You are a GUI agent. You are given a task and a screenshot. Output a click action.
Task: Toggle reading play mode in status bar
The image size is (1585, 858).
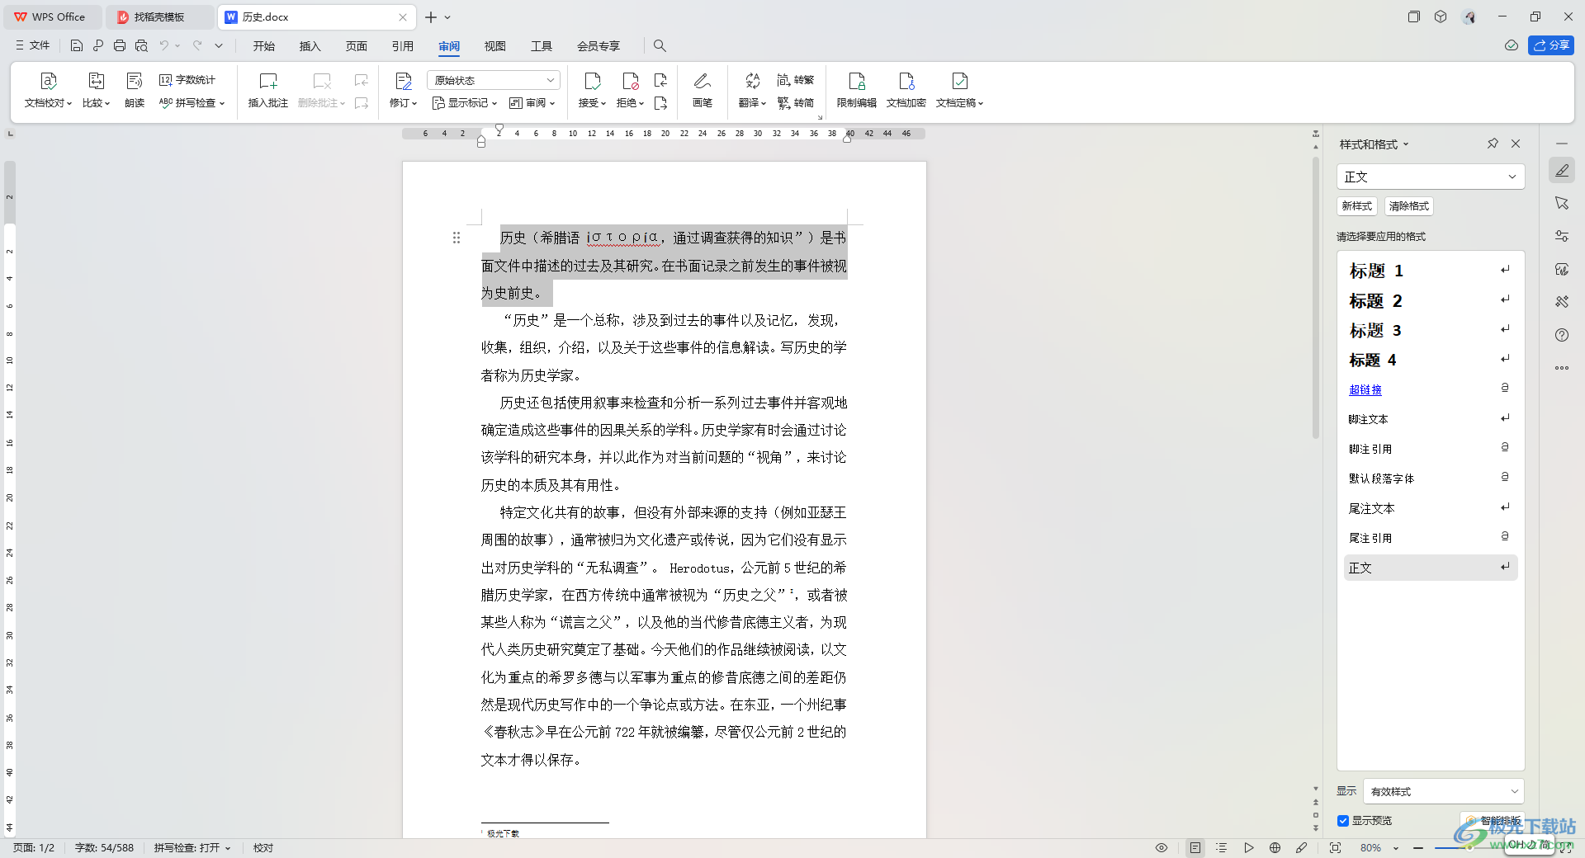(x=1248, y=847)
